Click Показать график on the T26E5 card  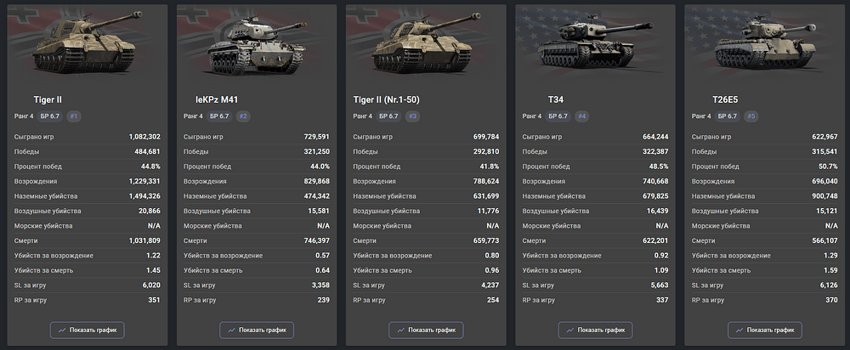[765, 330]
